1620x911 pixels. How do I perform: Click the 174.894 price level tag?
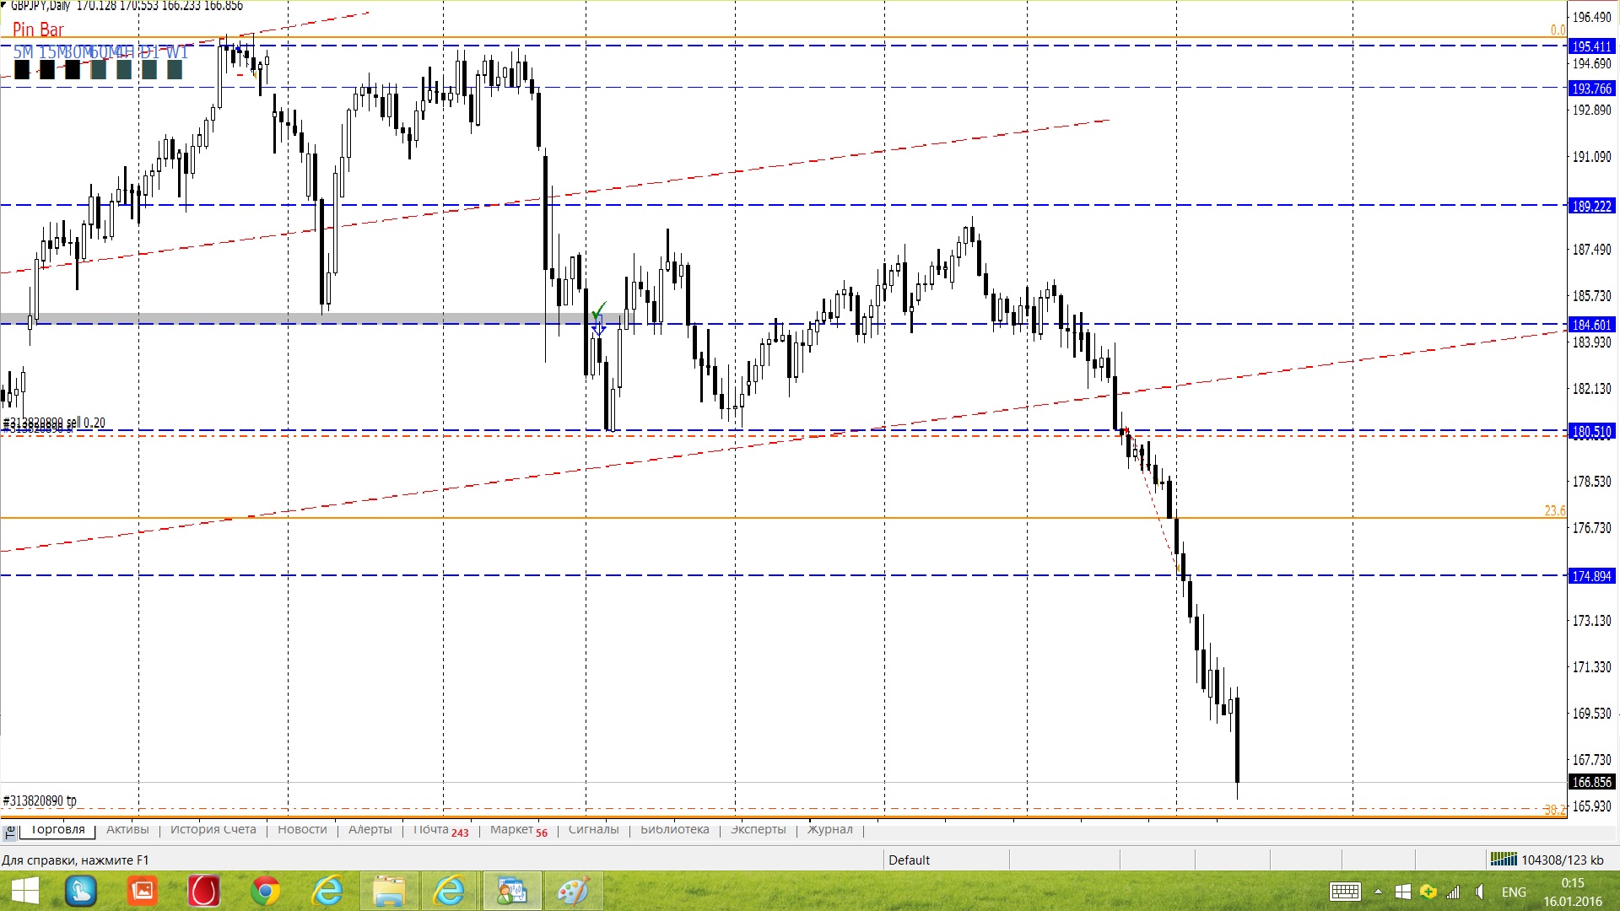tap(1591, 576)
